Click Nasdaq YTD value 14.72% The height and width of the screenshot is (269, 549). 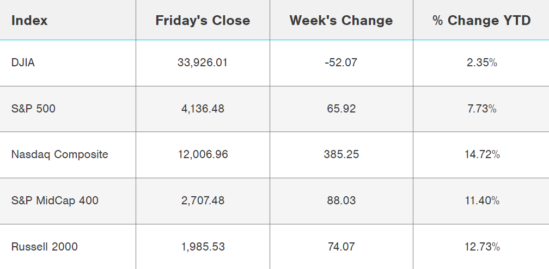(x=481, y=154)
